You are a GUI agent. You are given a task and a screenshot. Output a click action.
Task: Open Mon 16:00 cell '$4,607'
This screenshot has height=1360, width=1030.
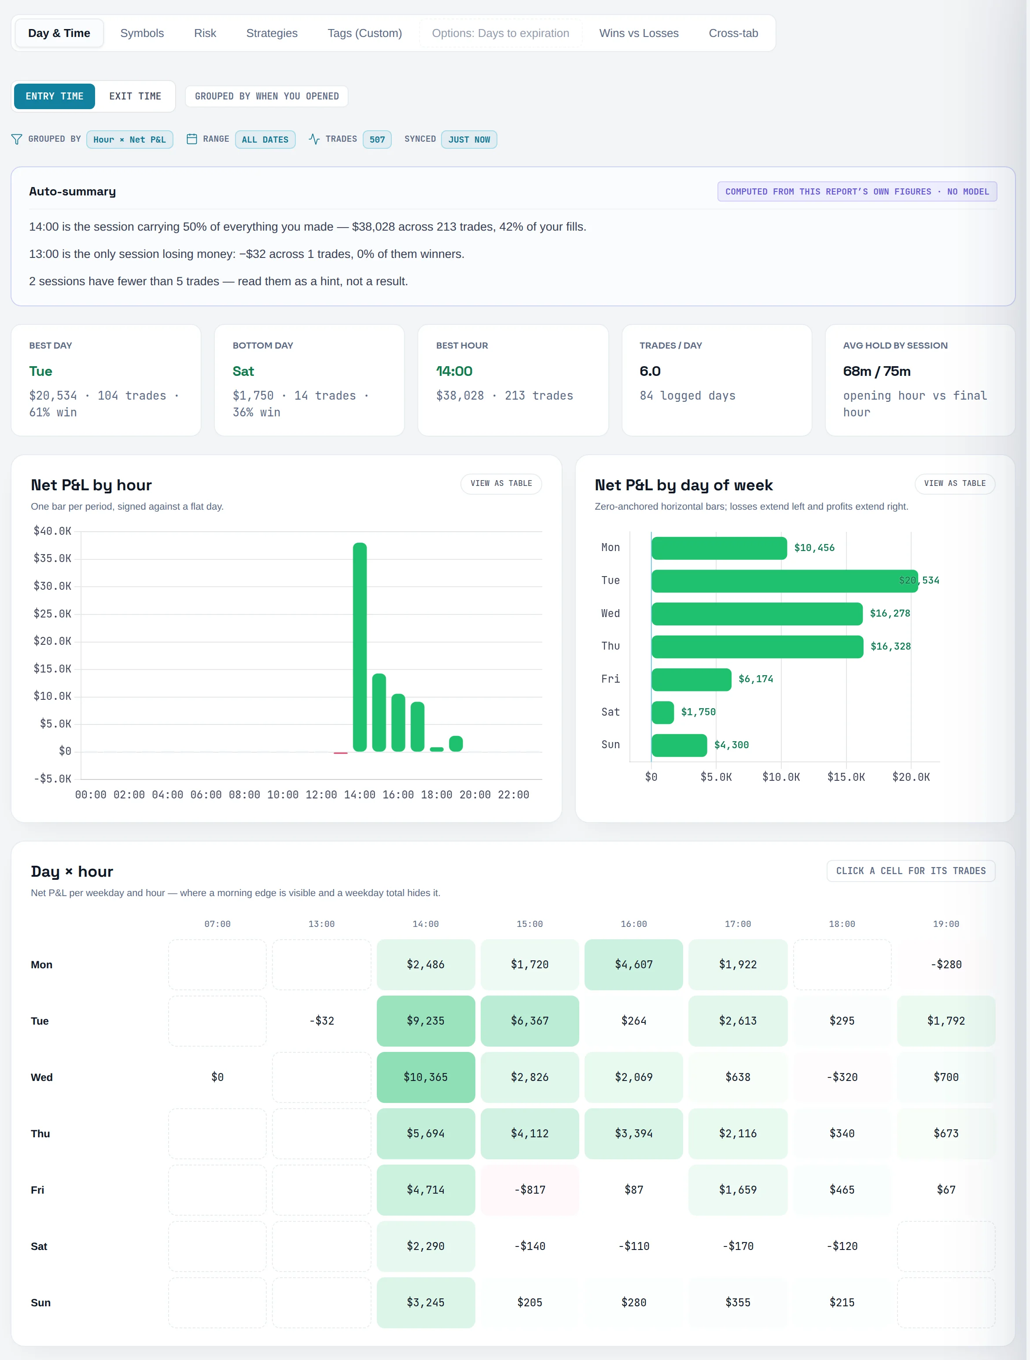(x=633, y=965)
